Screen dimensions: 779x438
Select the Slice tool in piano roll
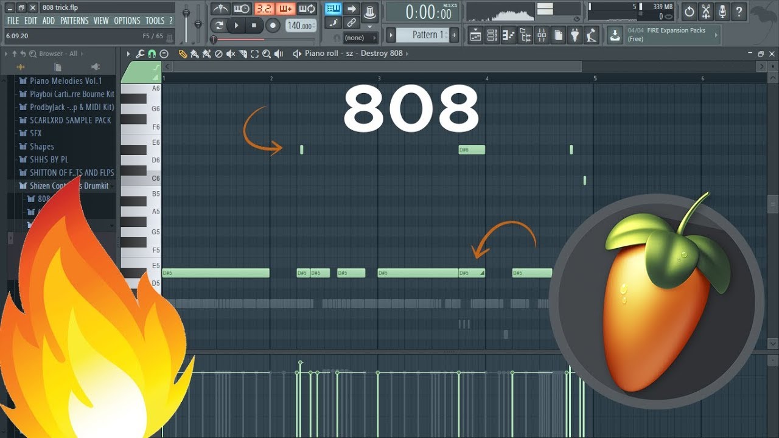tap(243, 54)
